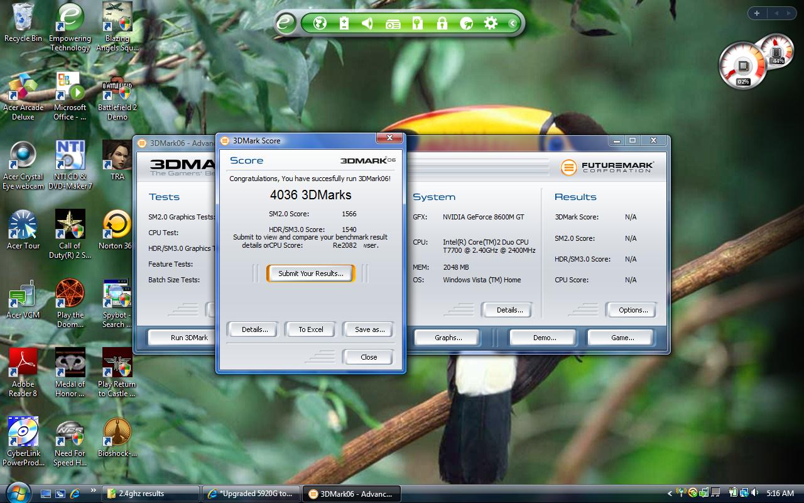The image size is (804, 503).
Task: Click the volume speaker tray icon
Action: (x=753, y=494)
